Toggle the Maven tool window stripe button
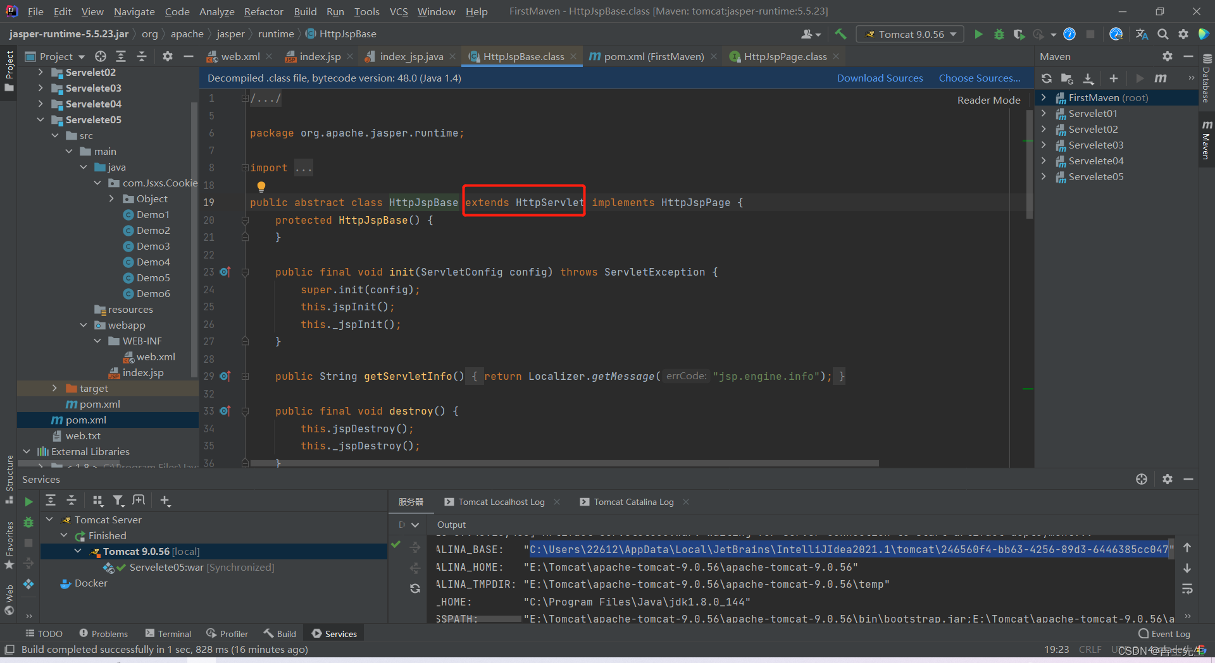Screen dimensions: 1215x663 coord(1206,140)
